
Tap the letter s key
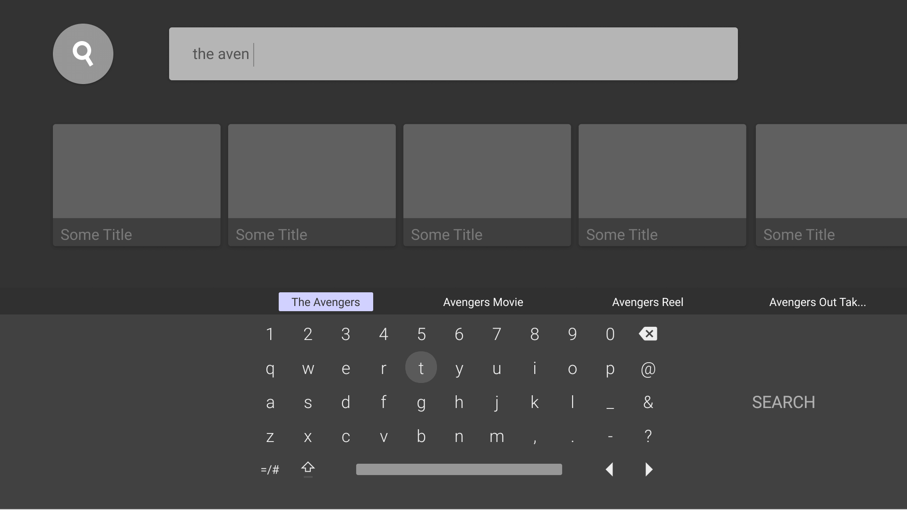[308, 403]
